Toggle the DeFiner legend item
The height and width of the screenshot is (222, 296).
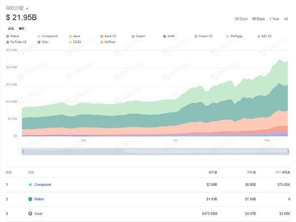point(111,42)
